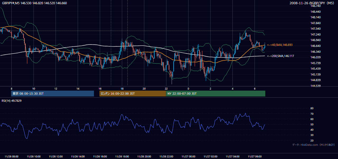Click hour label 4 under price chart

coord(232,89)
